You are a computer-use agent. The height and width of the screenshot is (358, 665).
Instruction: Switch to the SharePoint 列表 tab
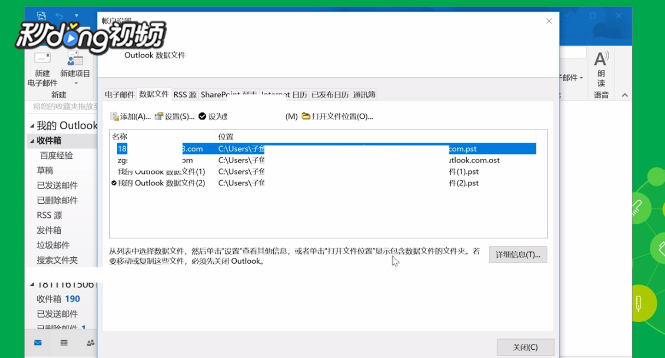pos(229,94)
